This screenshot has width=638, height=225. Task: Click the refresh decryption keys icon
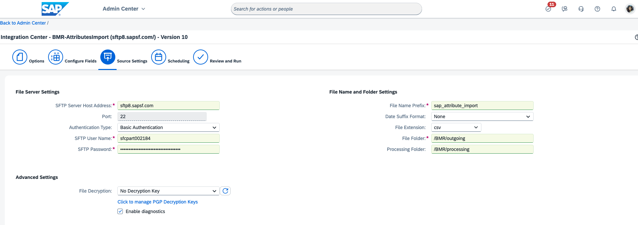[225, 191]
